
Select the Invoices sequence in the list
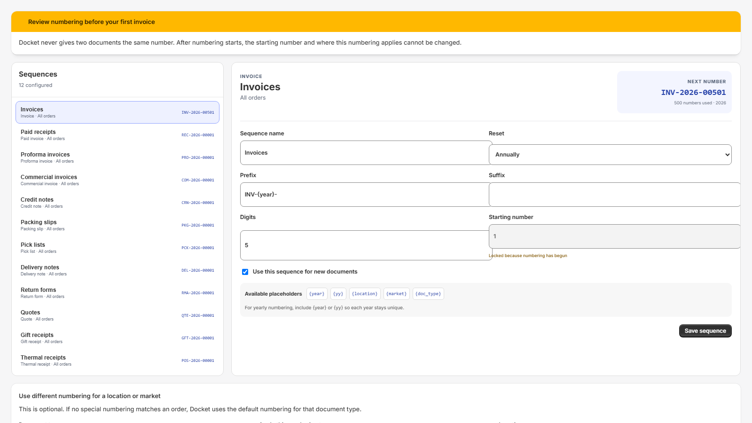[x=117, y=112]
